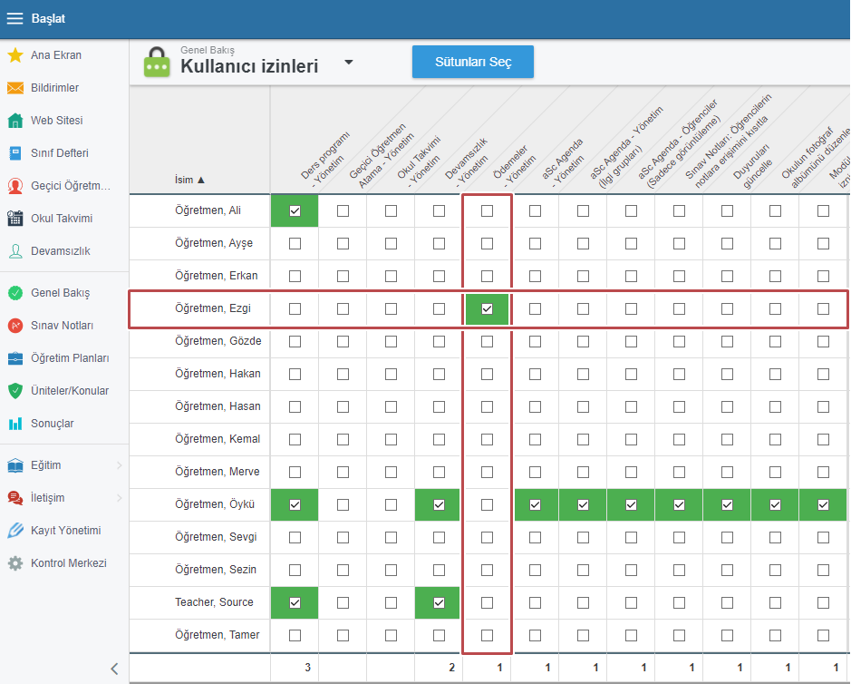
Task: Expand the İletişim submenu chevron
Action: [120, 498]
